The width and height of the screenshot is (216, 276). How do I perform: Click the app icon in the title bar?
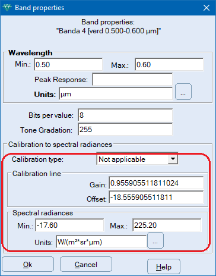click(7, 8)
